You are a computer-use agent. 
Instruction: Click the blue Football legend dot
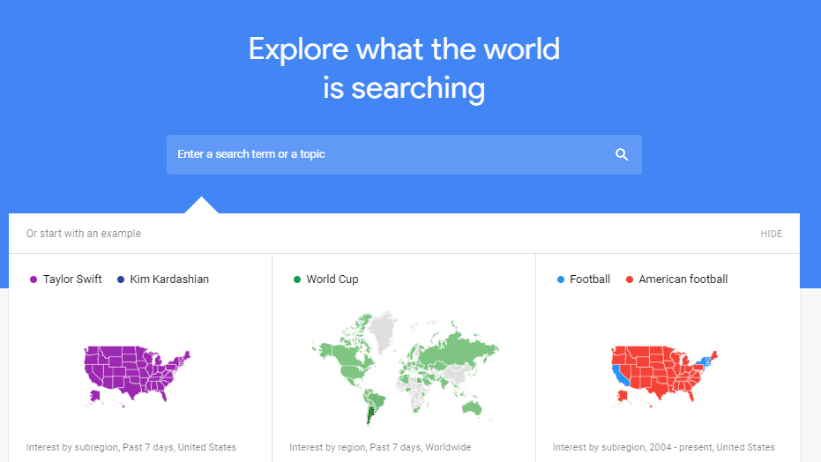coord(561,279)
